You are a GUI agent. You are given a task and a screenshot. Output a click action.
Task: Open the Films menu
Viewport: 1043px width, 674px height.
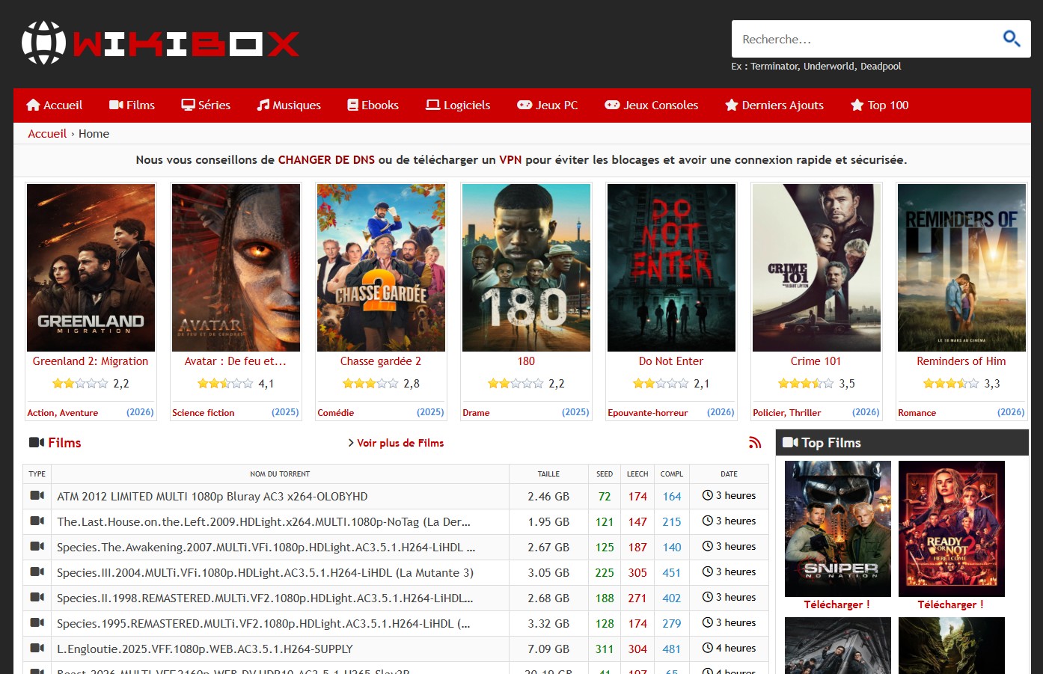[x=132, y=105]
